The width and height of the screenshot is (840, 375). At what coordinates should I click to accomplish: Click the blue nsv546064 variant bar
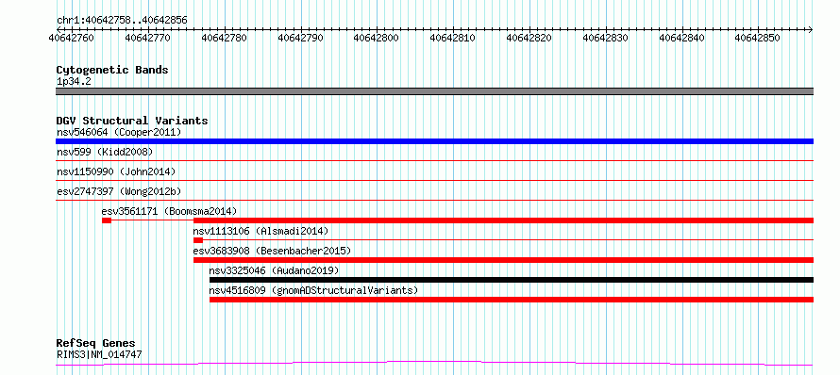pyautogui.click(x=434, y=141)
